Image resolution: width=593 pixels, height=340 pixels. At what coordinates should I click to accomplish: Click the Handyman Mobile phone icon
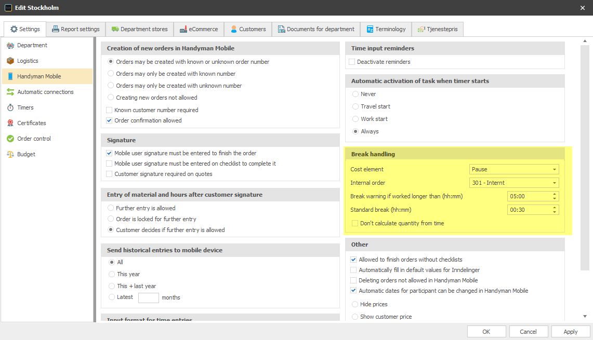[10, 76]
